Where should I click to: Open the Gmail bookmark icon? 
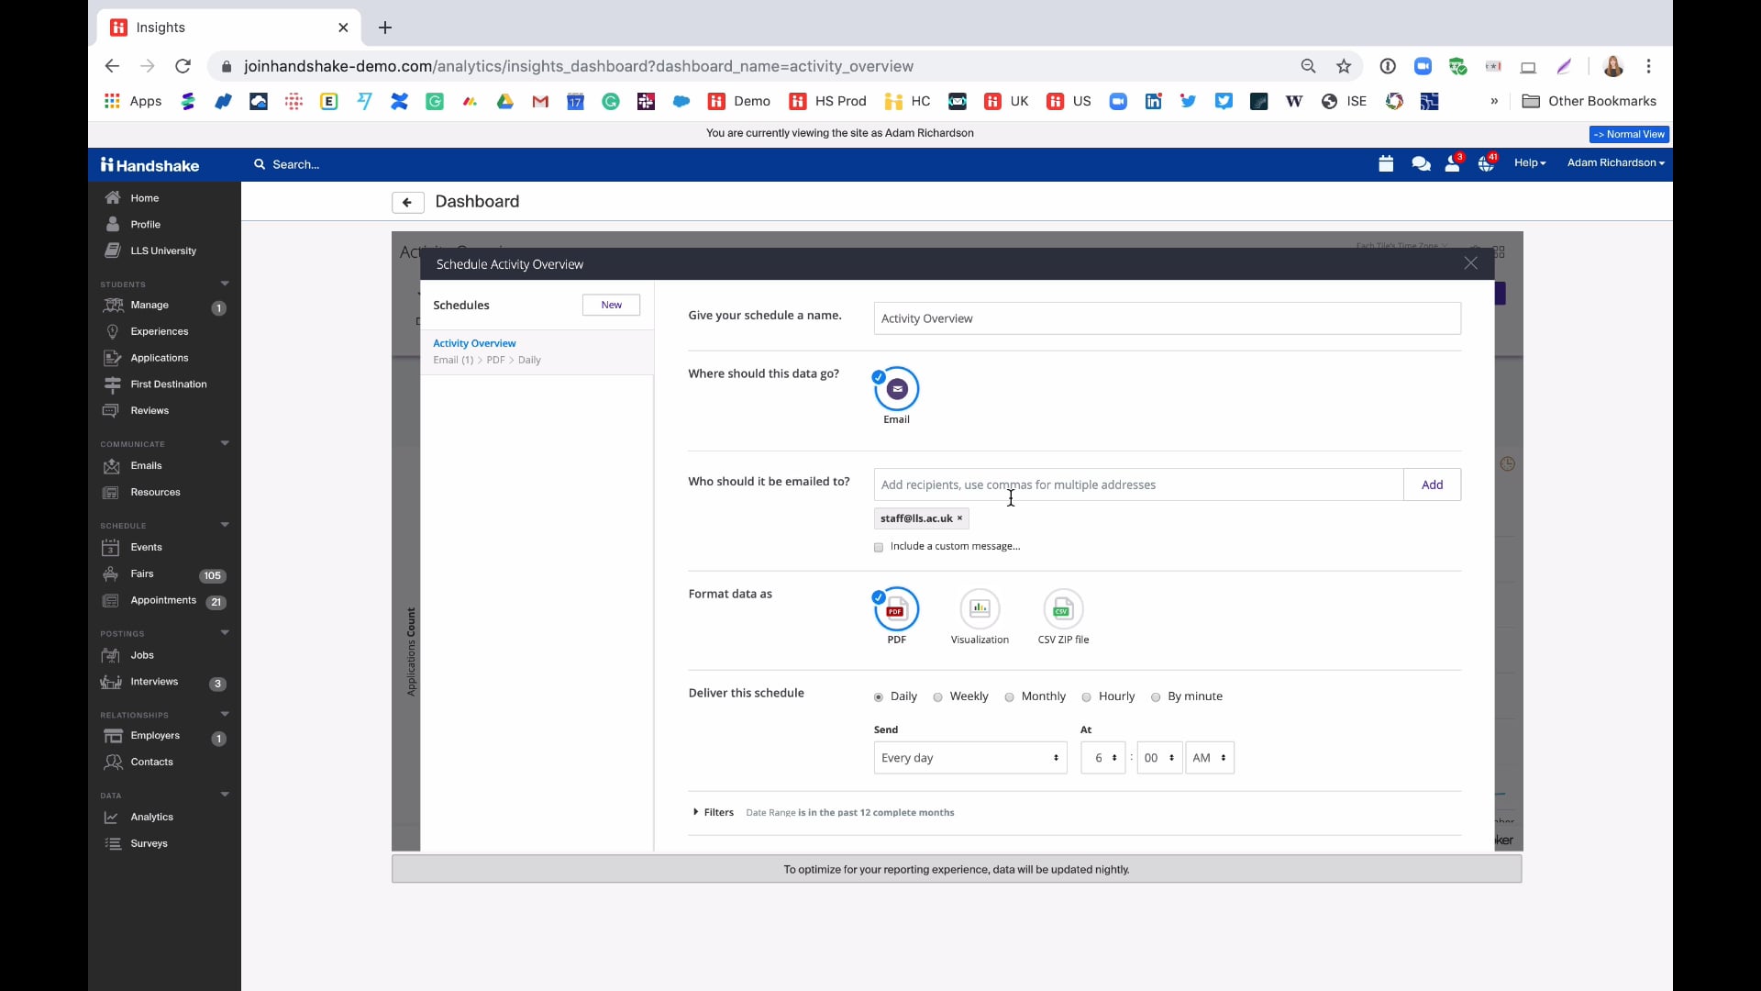[540, 102]
